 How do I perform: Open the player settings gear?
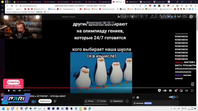point(176,90)
